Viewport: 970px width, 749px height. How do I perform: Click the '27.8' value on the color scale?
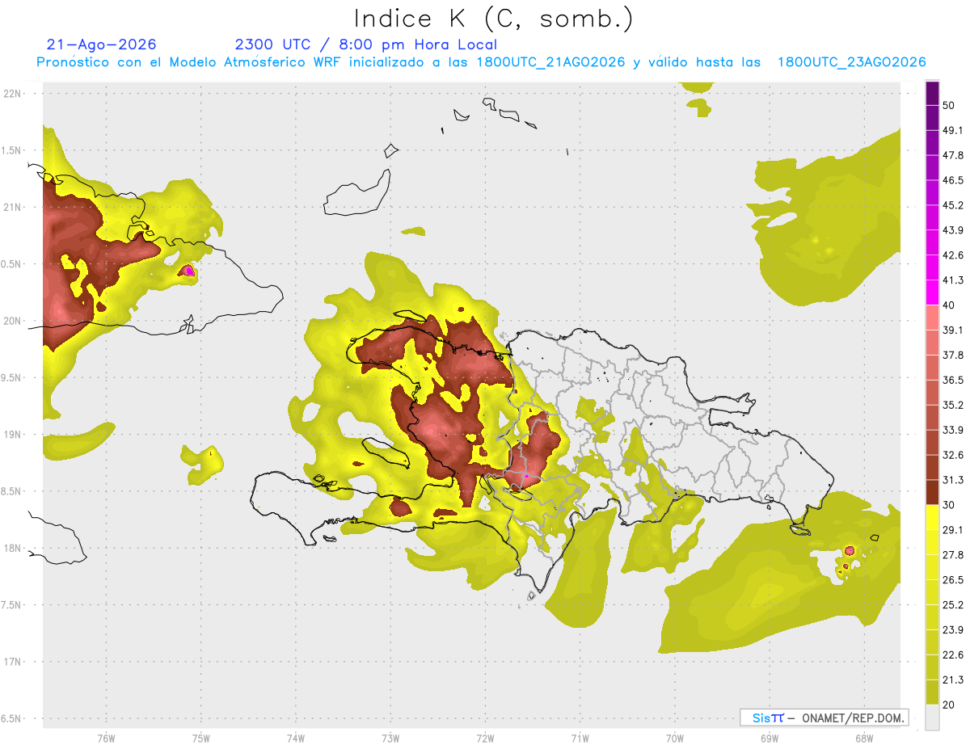coord(952,555)
